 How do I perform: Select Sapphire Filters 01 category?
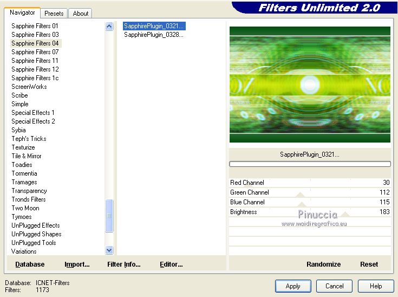click(x=35, y=26)
